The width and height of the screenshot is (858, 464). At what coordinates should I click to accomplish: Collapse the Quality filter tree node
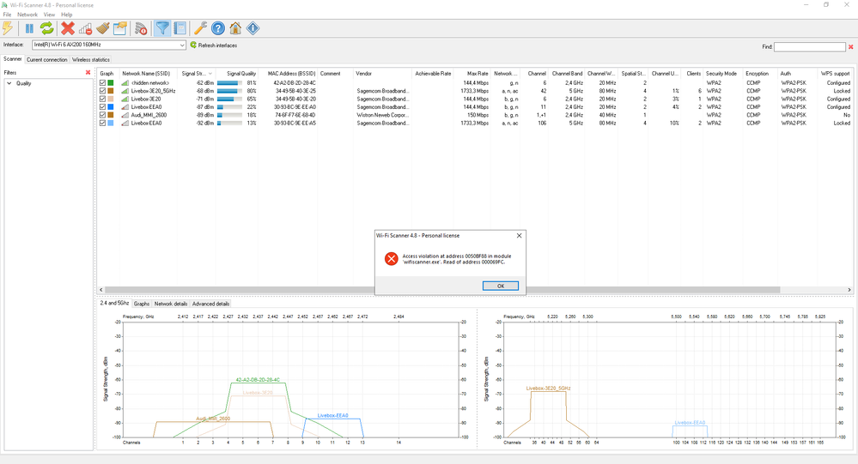pyautogui.click(x=9, y=83)
